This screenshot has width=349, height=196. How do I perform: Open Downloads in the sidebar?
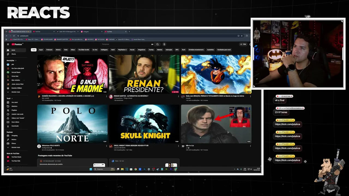click(16, 126)
